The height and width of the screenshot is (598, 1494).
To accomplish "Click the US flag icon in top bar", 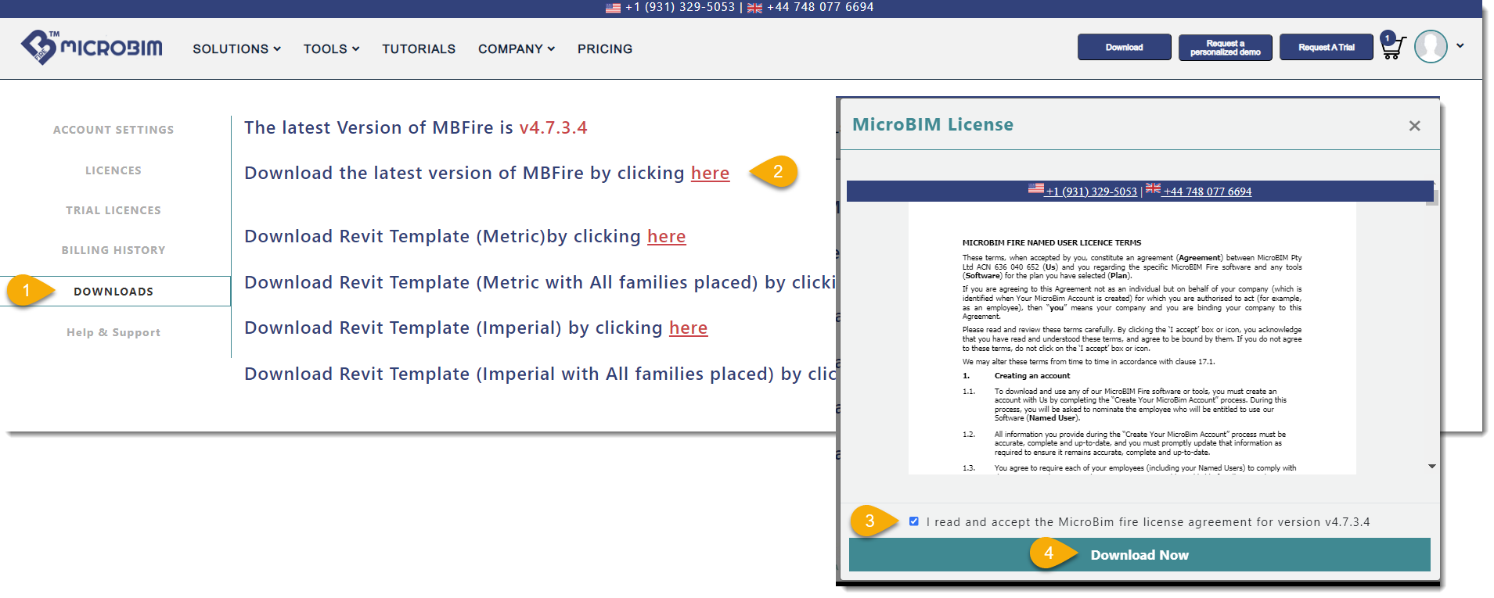I will [x=614, y=8].
